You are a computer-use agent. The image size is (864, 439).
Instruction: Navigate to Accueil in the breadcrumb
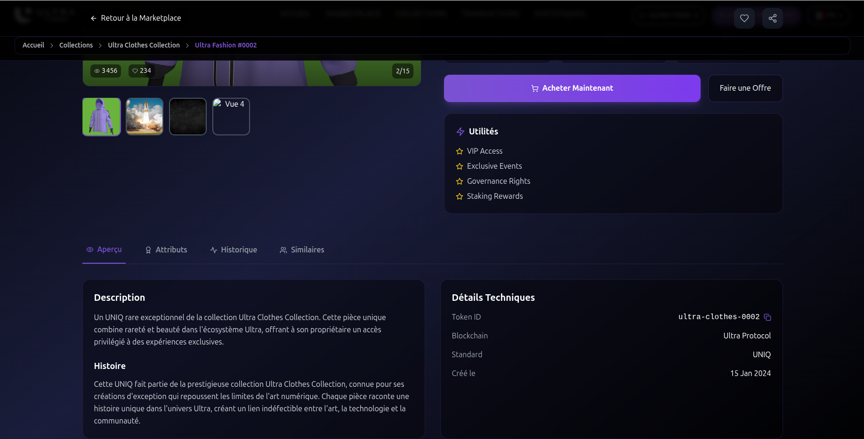point(33,45)
